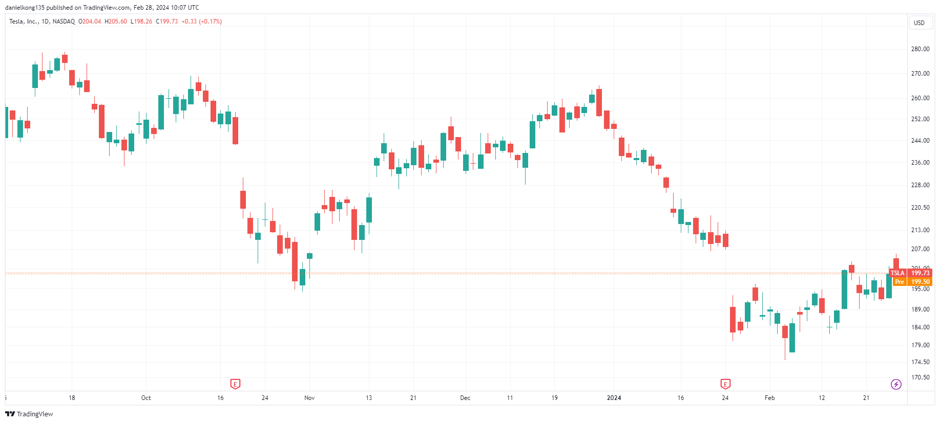The height and width of the screenshot is (423, 940).
Task: Click the October earnings E marker
Action: click(x=235, y=384)
